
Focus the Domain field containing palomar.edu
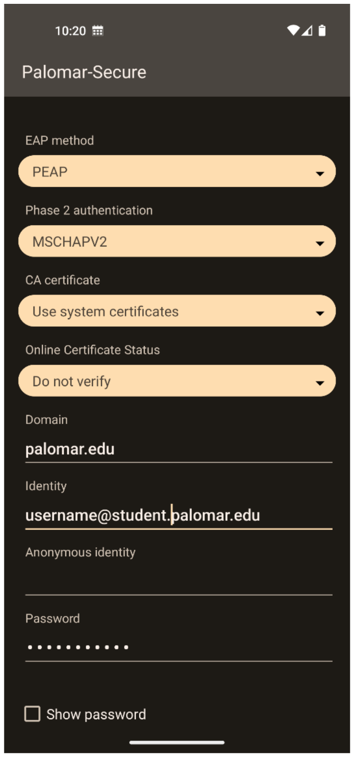pyautogui.click(x=178, y=449)
